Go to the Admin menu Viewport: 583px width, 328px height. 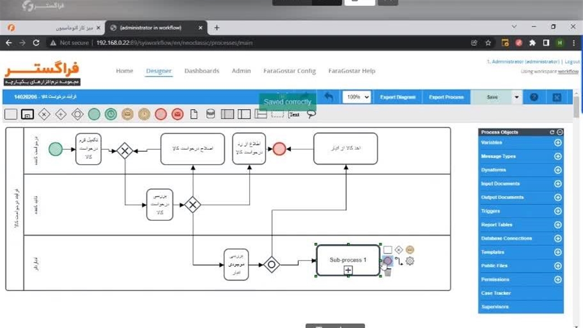coord(241,71)
